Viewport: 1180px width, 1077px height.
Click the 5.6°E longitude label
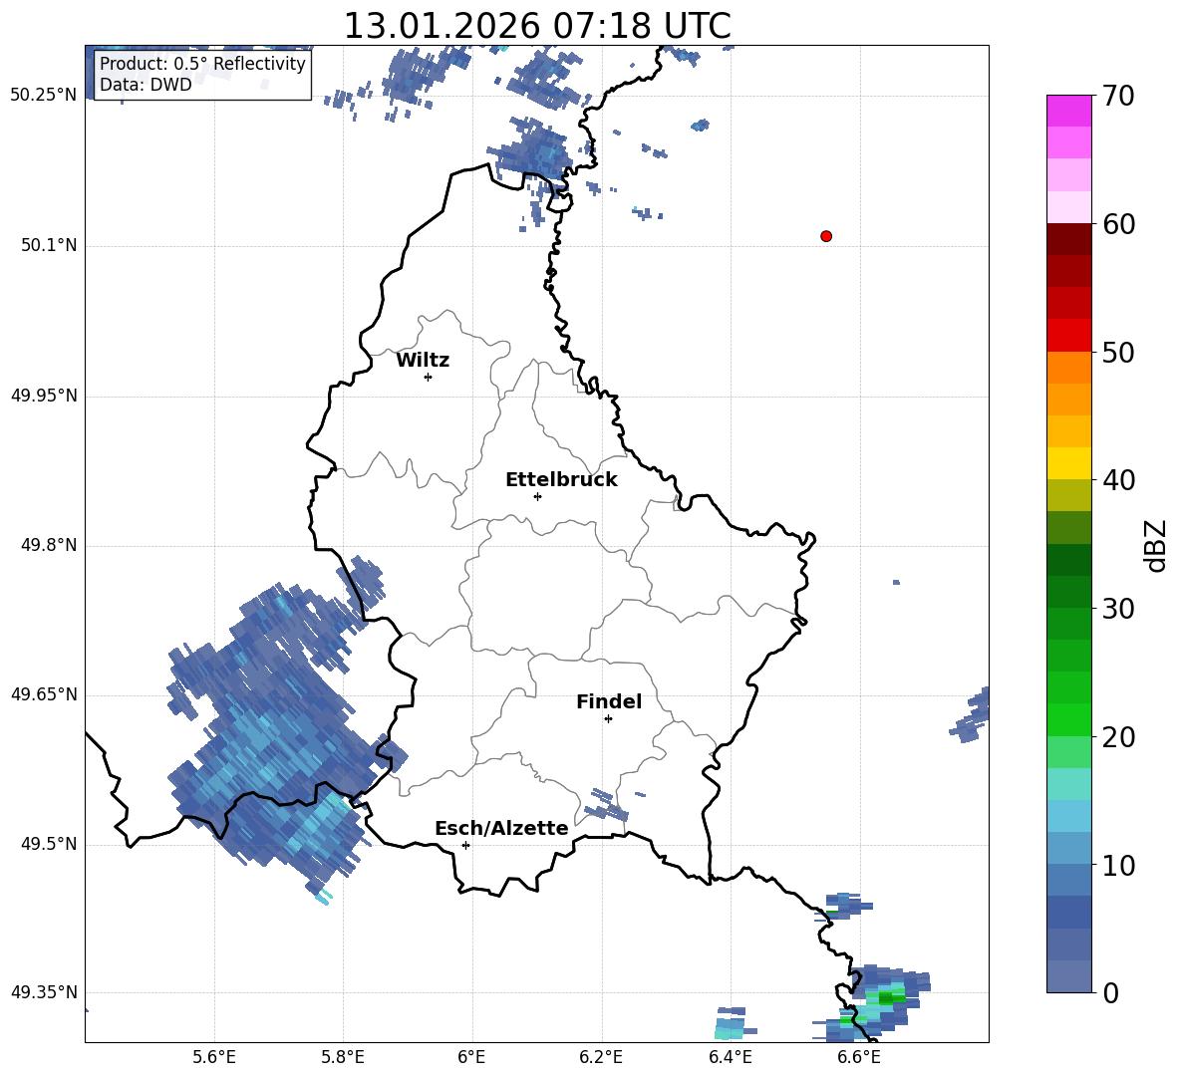point(214,1057)
